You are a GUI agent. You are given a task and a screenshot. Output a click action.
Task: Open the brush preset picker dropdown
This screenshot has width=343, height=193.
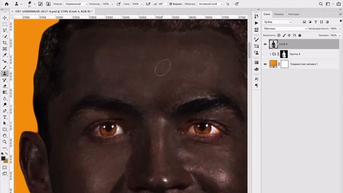point(34,4)
